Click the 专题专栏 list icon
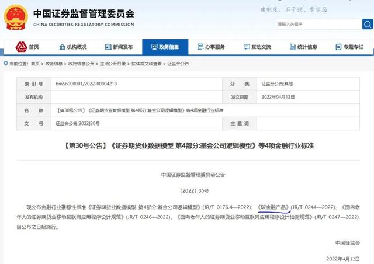374x264 pixels. [x=338, y=47]
